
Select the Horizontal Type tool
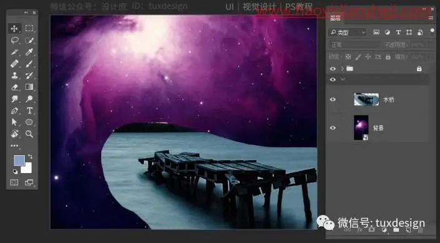tap(29, 110)
